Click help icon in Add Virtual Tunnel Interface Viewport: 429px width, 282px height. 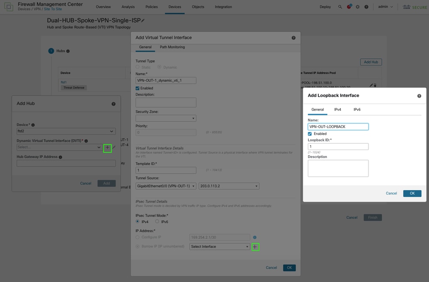click(293, 38)
